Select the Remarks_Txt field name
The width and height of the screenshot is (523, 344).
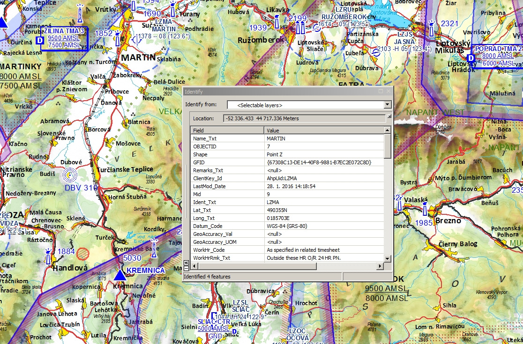(208, 170)
